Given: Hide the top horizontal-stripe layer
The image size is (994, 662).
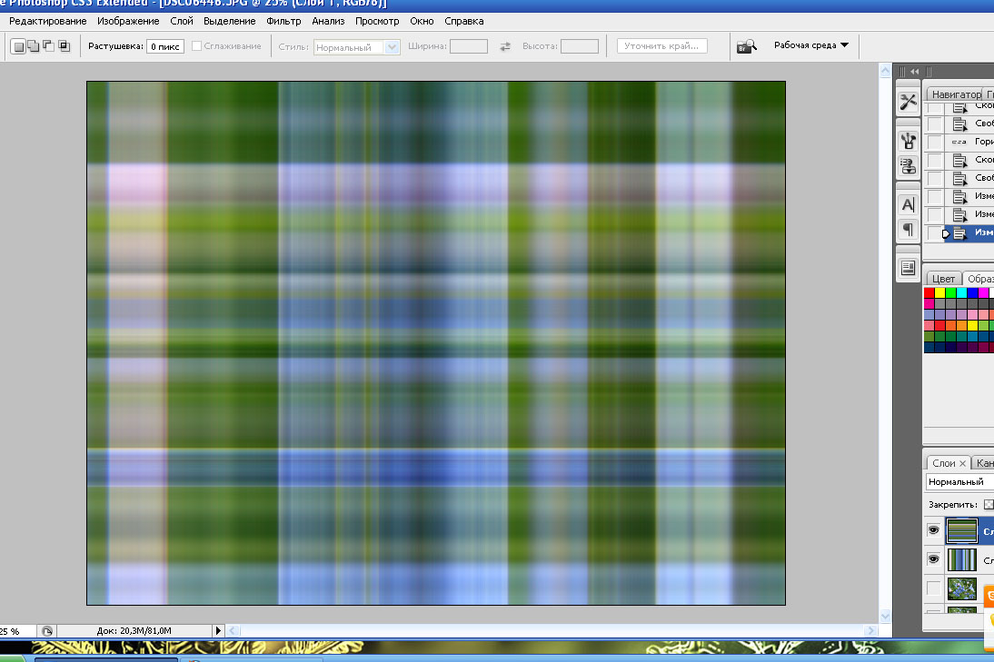Looking at the screenshot, I should [x=933, y=530].
